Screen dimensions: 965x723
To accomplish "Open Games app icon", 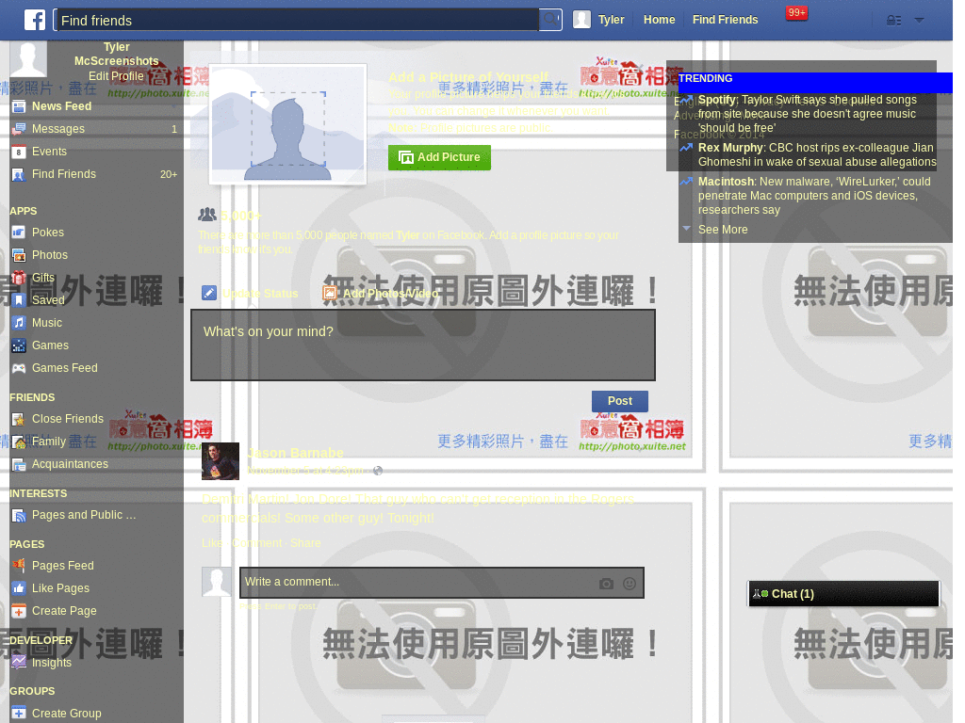I will coord(19,345).
